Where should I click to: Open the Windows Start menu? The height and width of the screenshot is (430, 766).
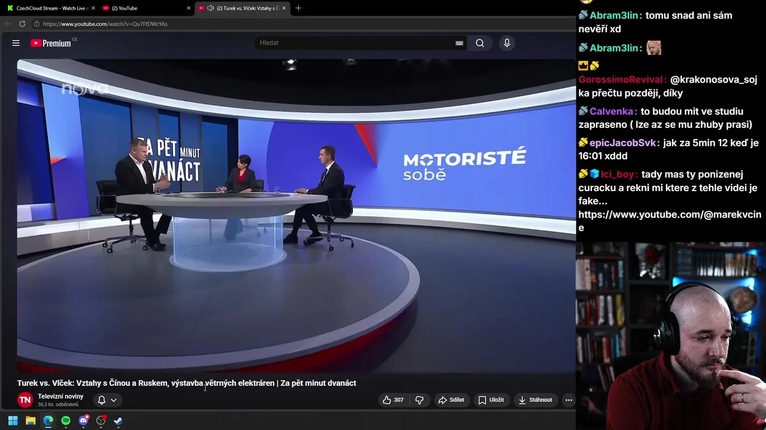coord(13,420)
